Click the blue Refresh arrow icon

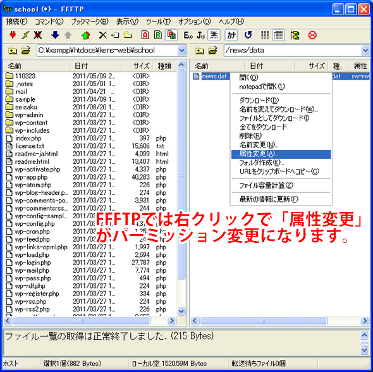click(248, 35)
